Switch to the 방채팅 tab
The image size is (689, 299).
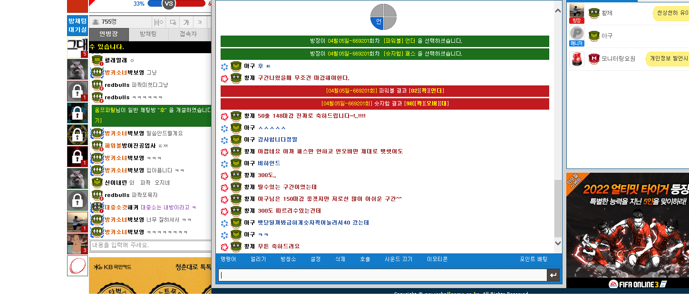tap(148, 34)
